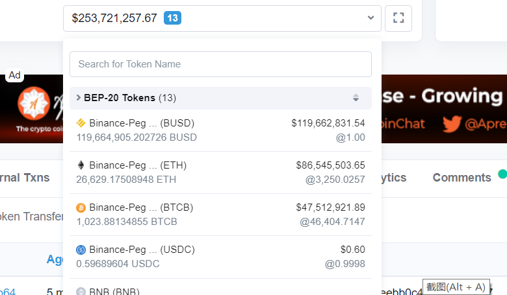Click the BUSD token icon
The image size is (507, 295).
(81, 123)
